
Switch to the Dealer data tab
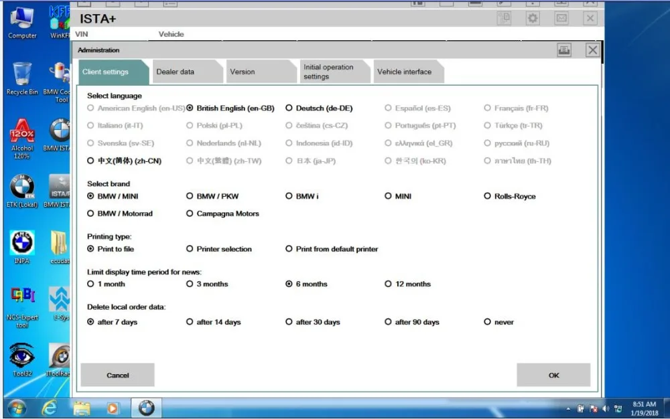click(x=187, y=72)
